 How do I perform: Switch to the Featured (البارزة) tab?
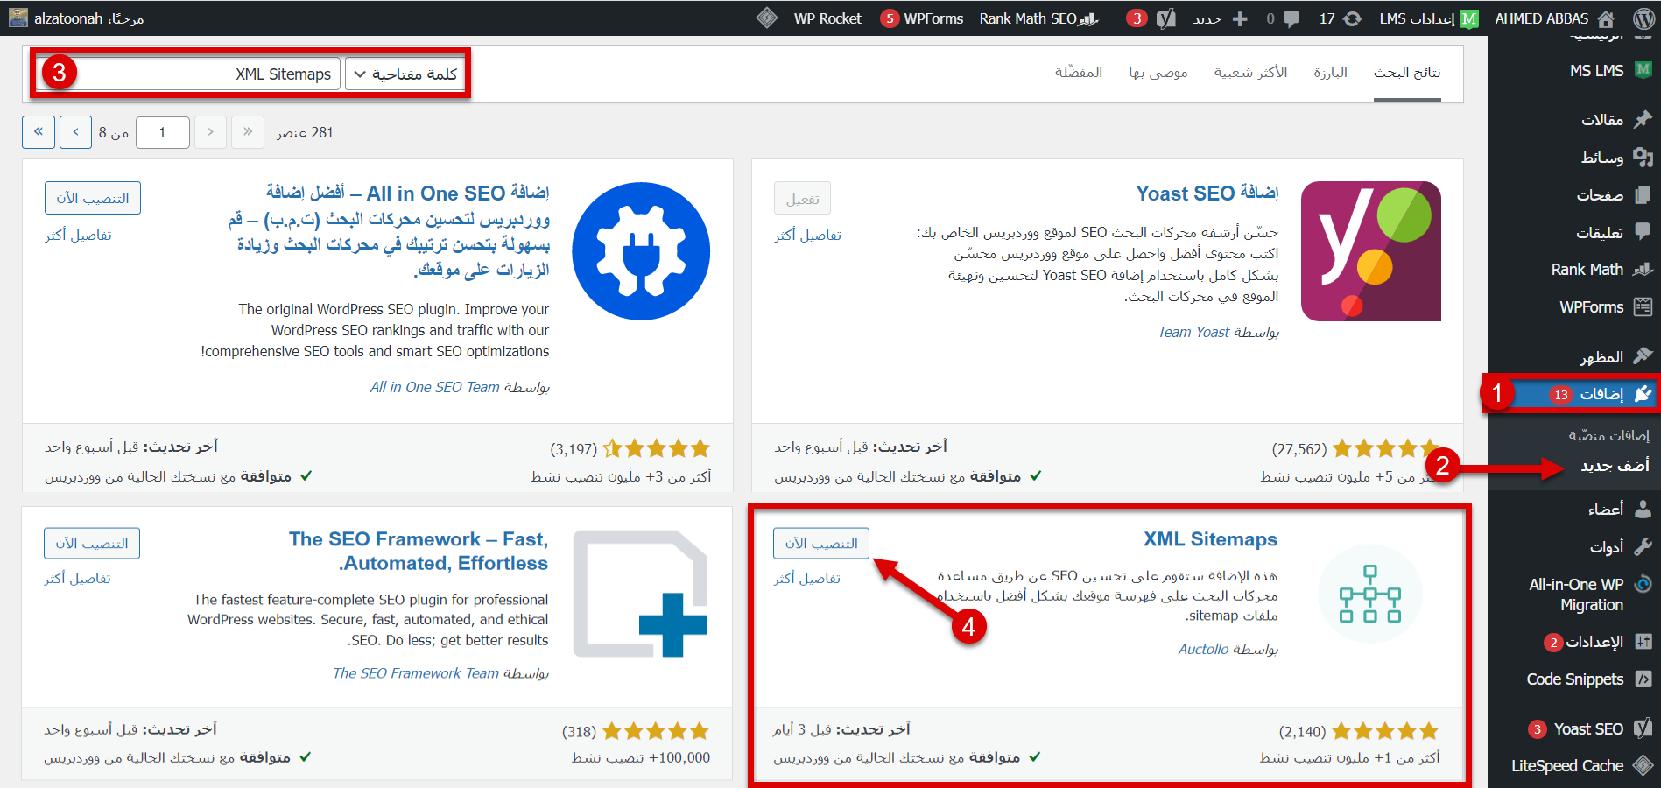(x=1330, y=73)
